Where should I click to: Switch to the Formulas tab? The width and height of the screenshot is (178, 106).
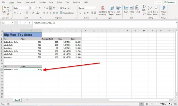click(x=42, y=2)
